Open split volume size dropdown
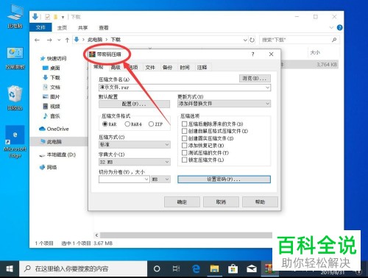This screenshot has width=368, height=278. coord(146,179)
